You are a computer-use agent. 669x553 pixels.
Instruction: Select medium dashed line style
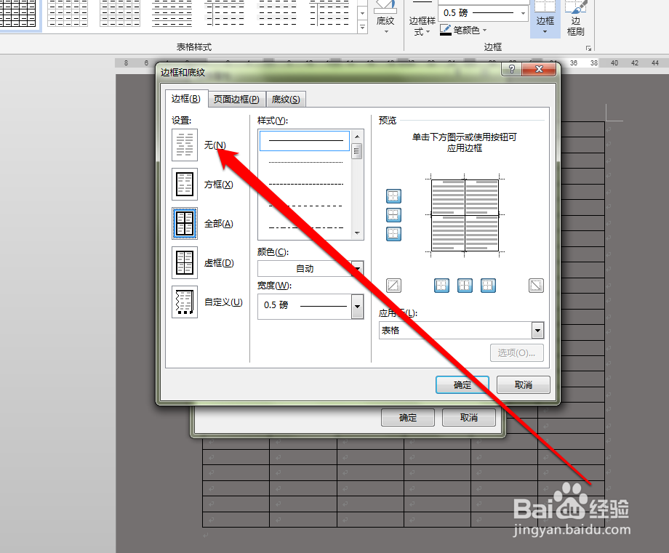coord(305,206)
